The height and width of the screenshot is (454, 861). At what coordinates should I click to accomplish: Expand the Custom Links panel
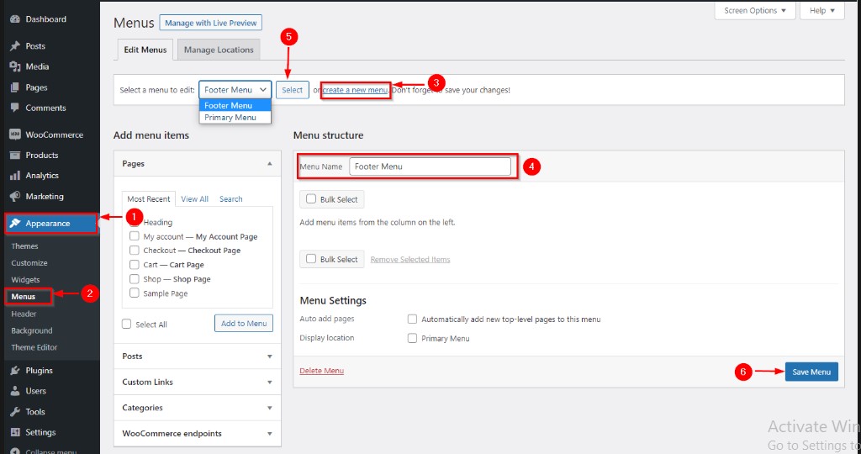(x=197, y=382)
